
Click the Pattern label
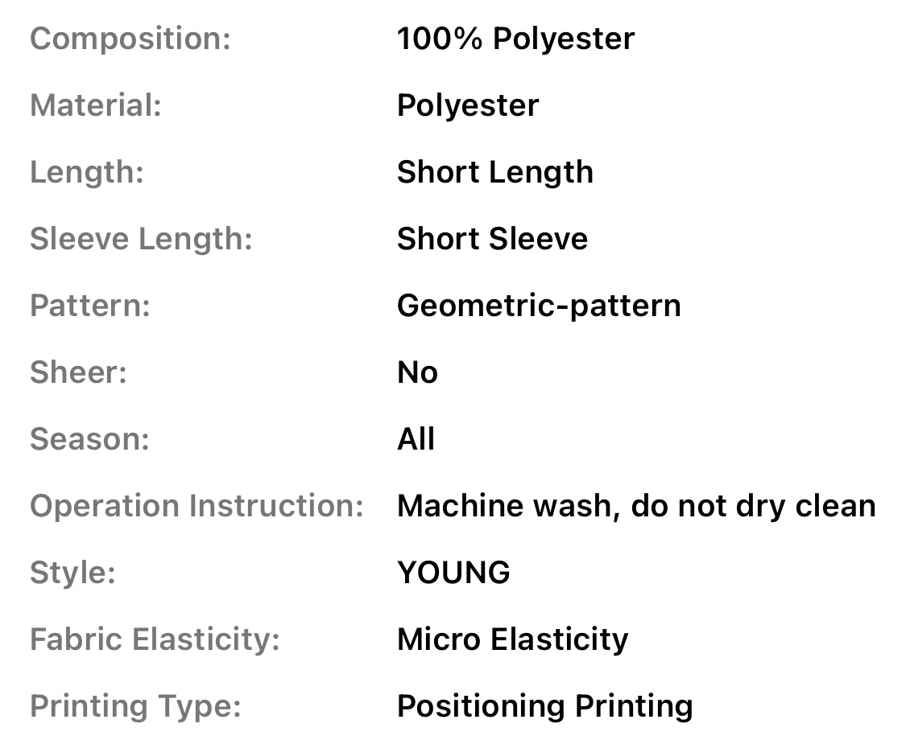(x=90, y=306)
